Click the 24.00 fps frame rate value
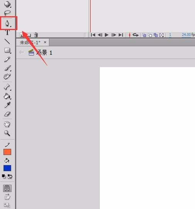The height and width of the screenshot is (209, 195). pos(186,35)
